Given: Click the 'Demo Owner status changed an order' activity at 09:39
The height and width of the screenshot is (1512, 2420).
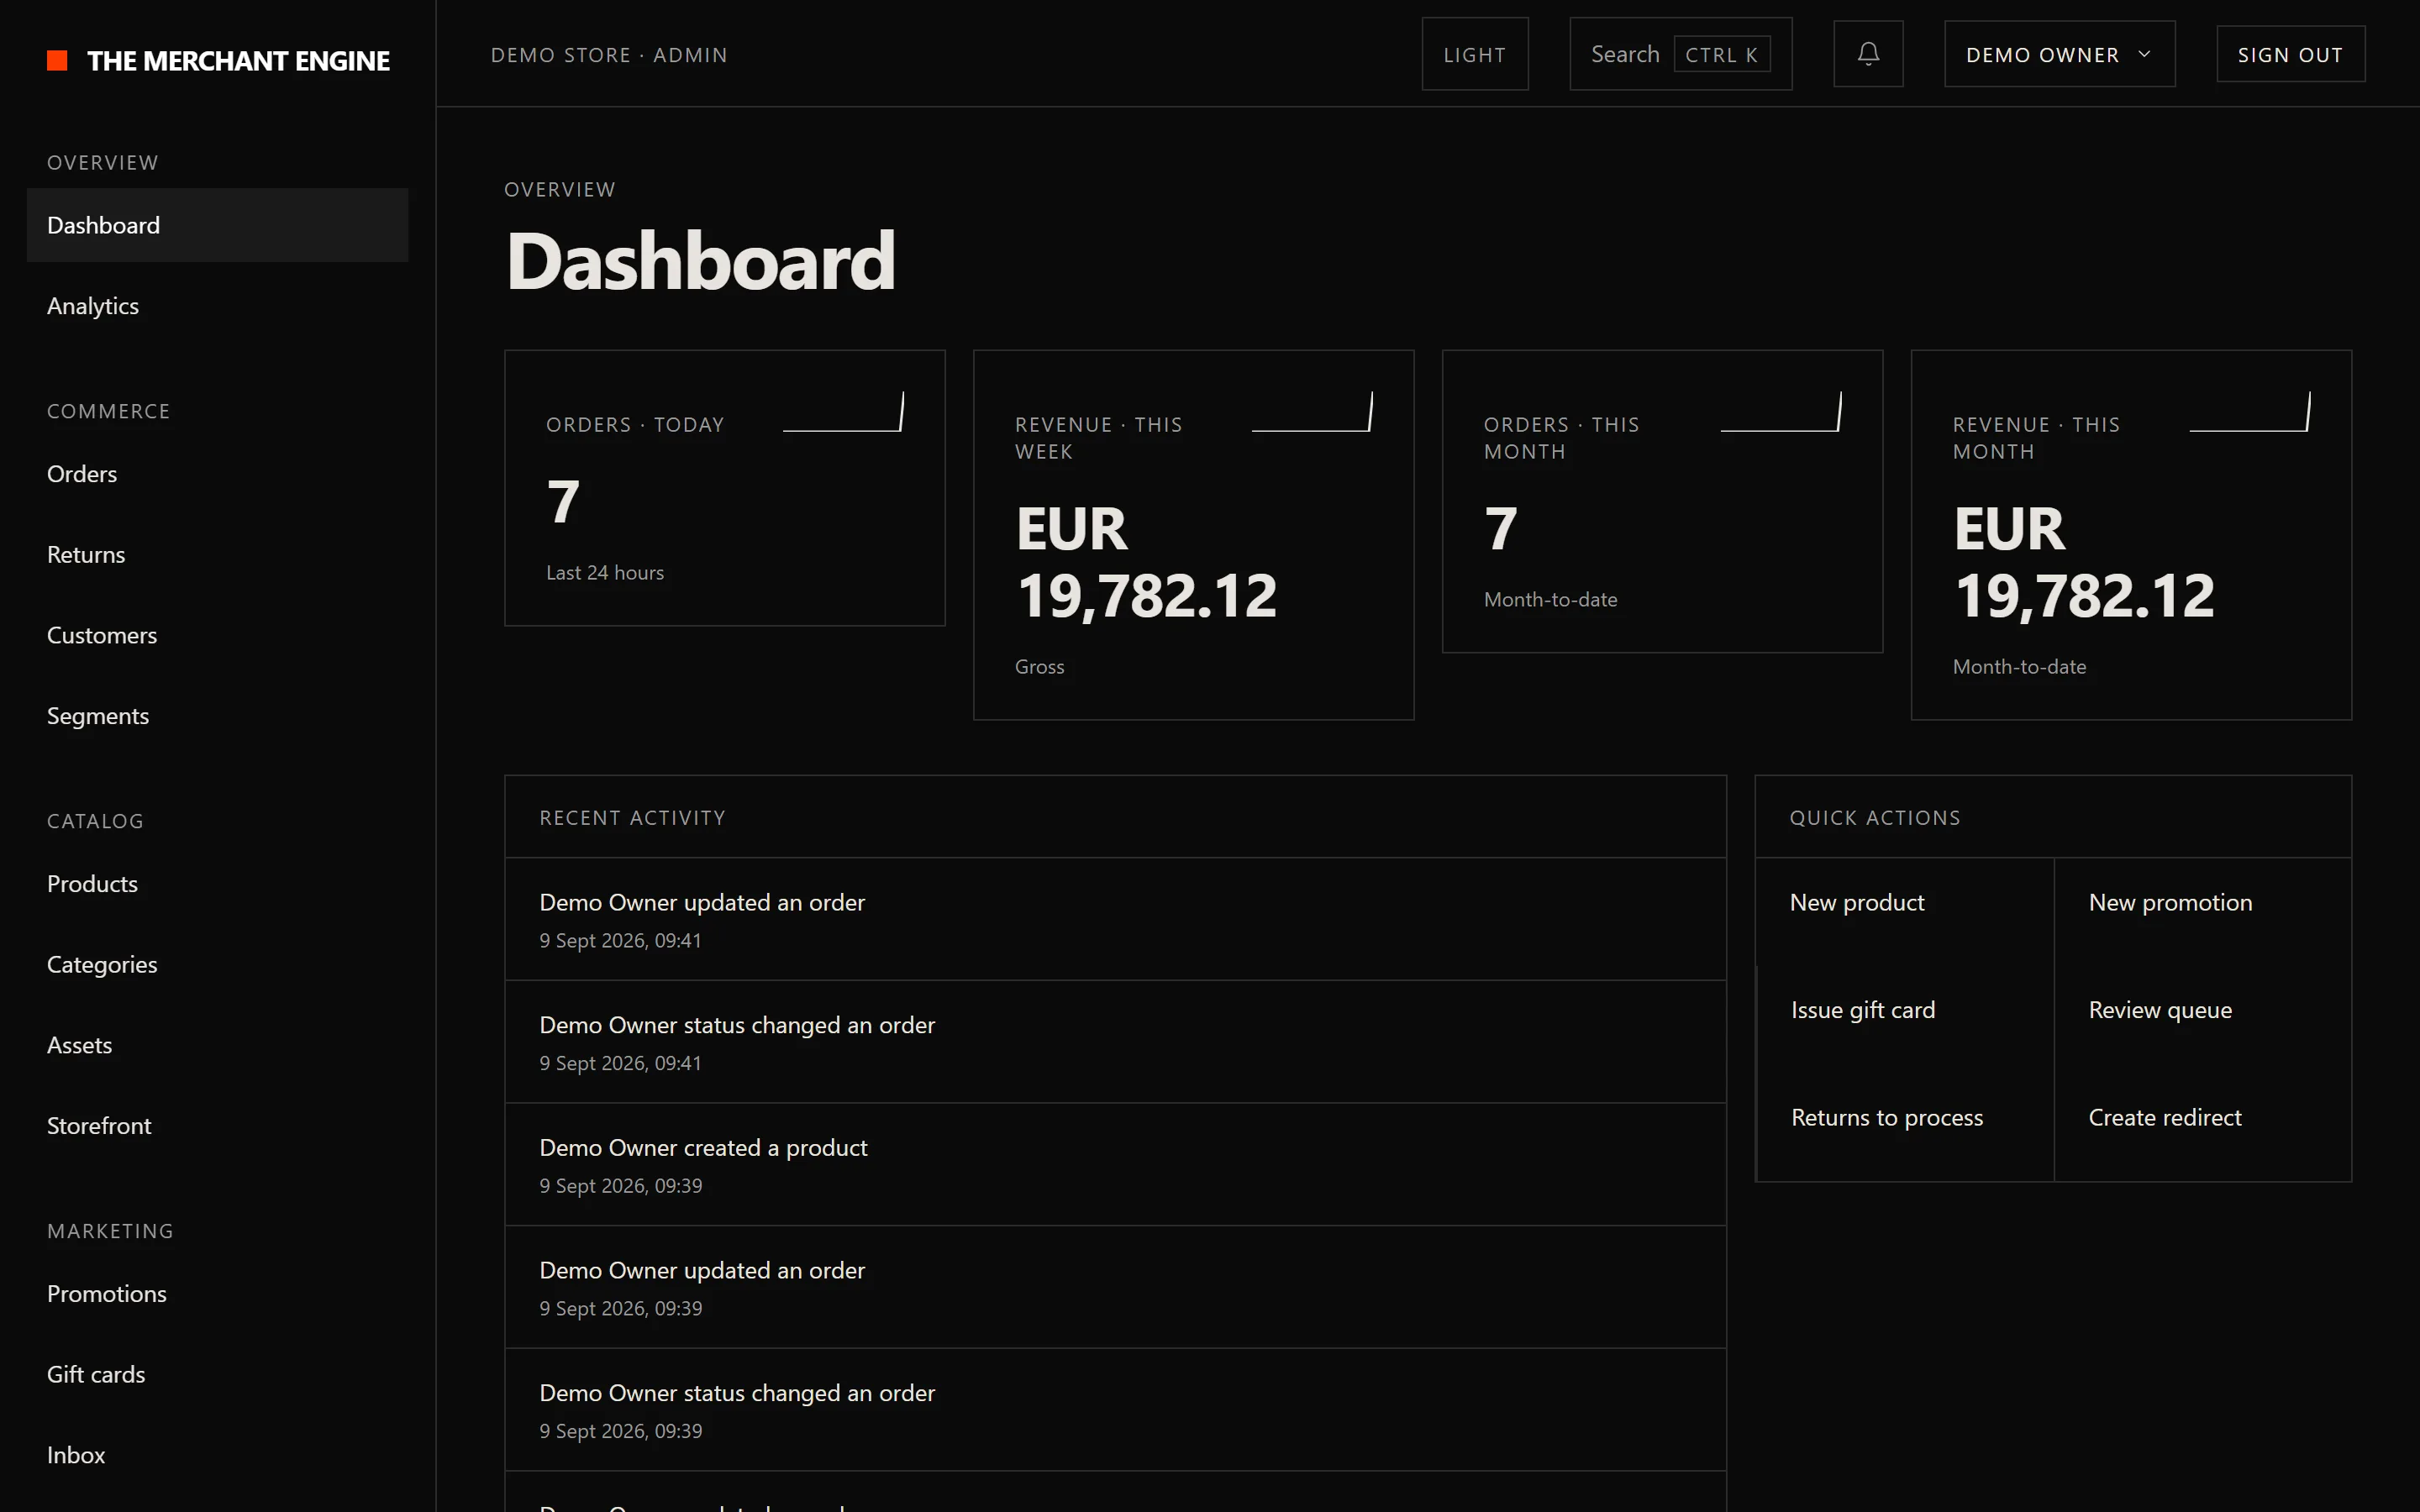Looking at the screenshot, I should [1116, 1410].
